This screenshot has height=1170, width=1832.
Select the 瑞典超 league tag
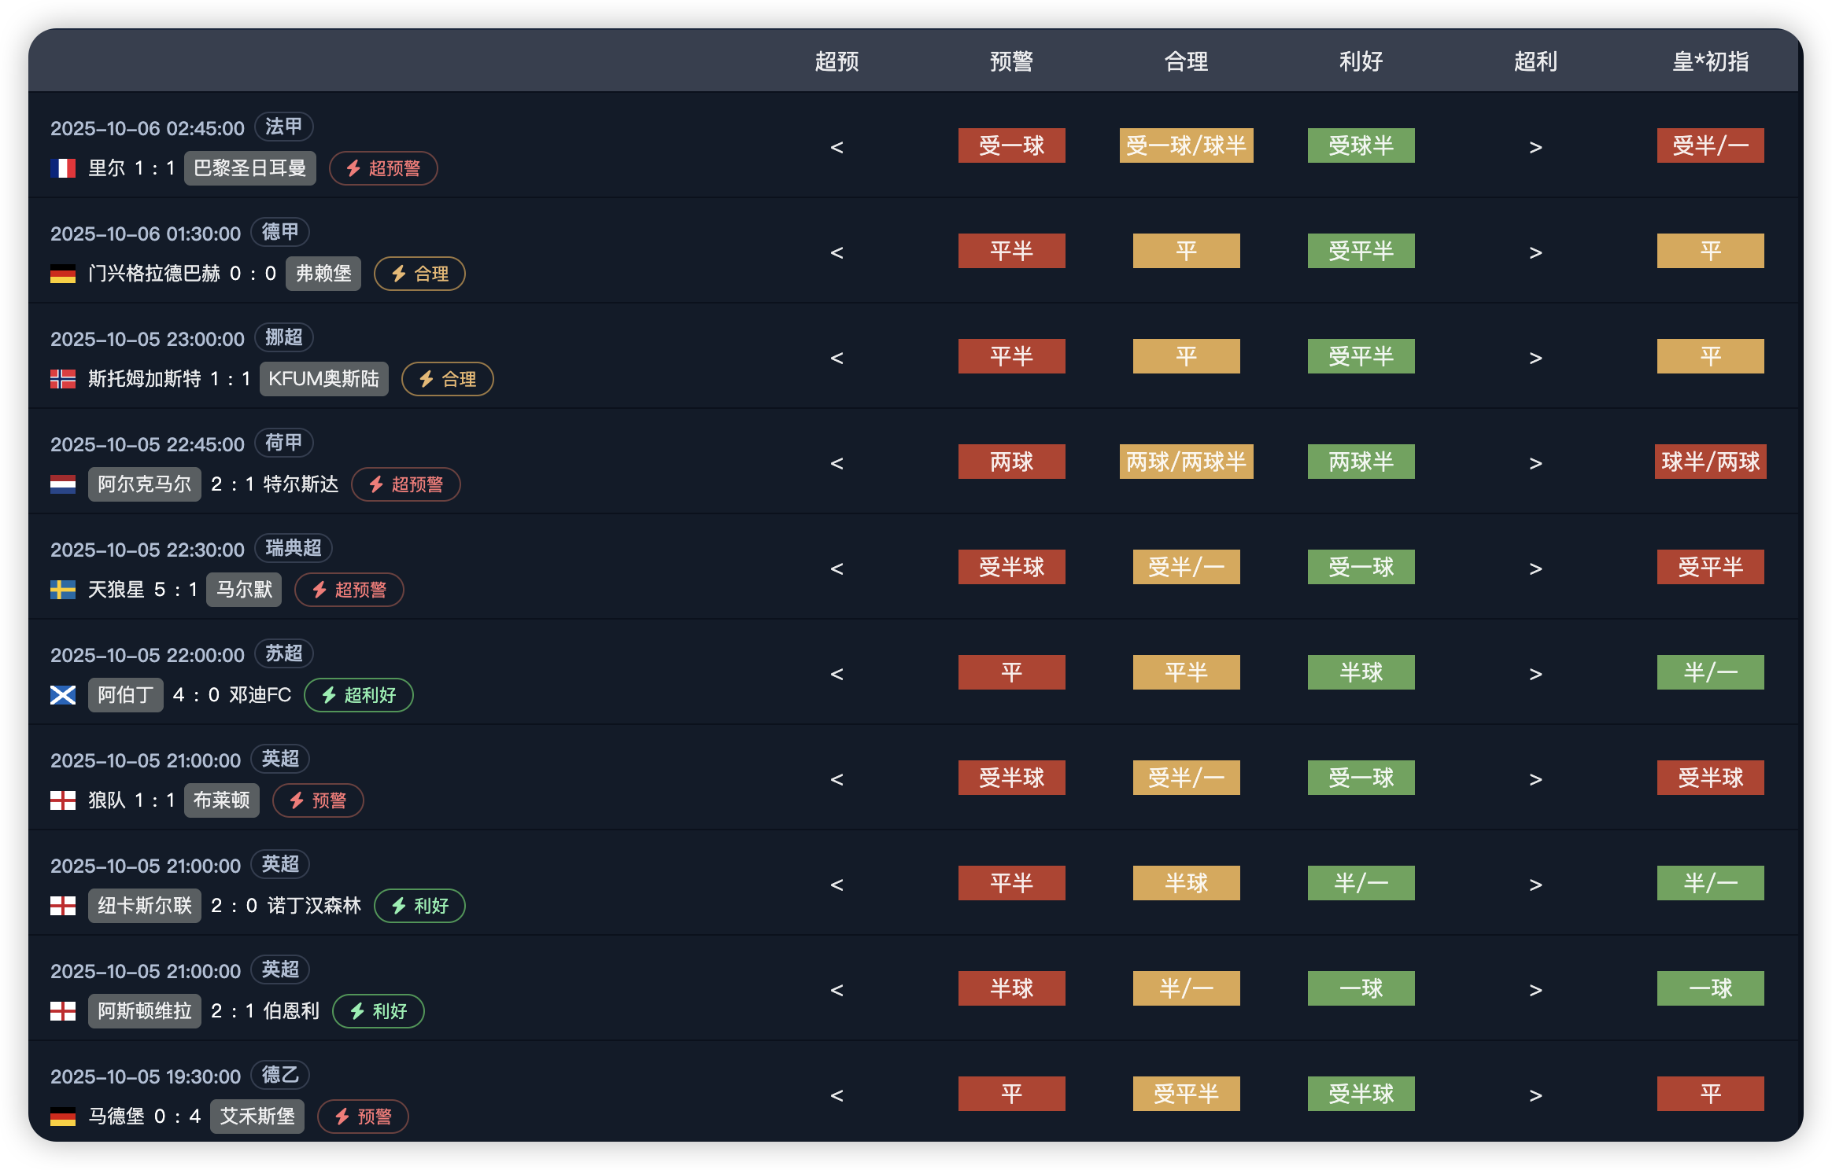point(293,548)
